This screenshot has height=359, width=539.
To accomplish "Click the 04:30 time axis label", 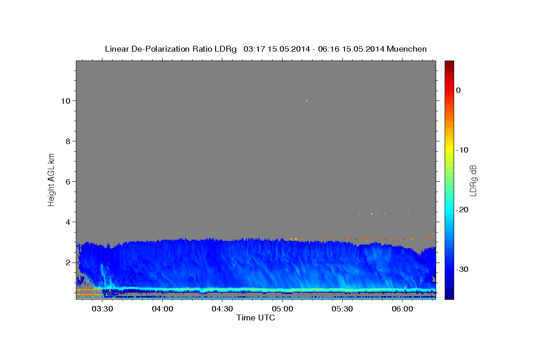I will [222, 309].
